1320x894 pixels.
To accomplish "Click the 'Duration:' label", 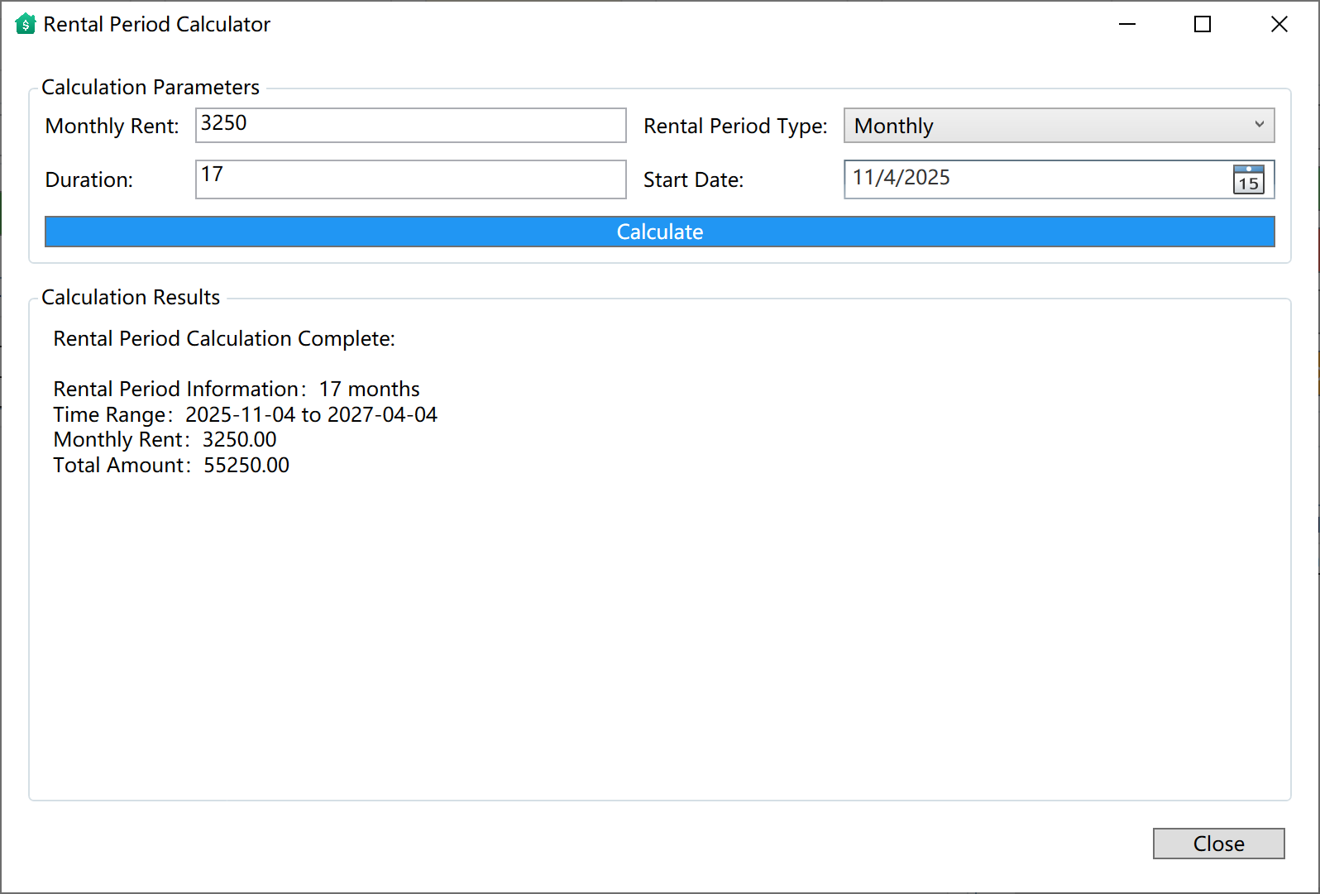I will click(x=88, y=179).
